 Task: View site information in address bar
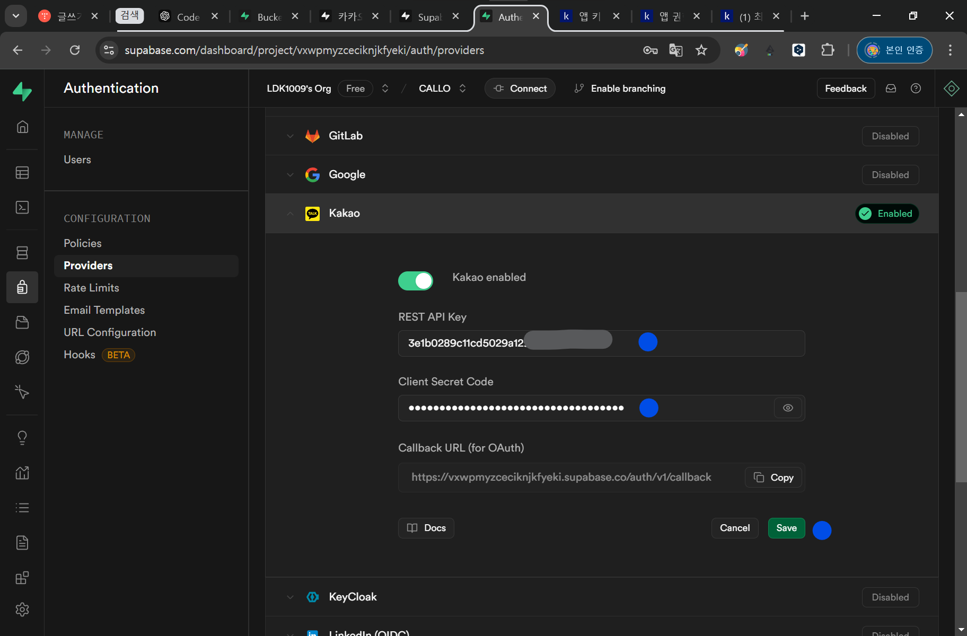click(109, 50)
